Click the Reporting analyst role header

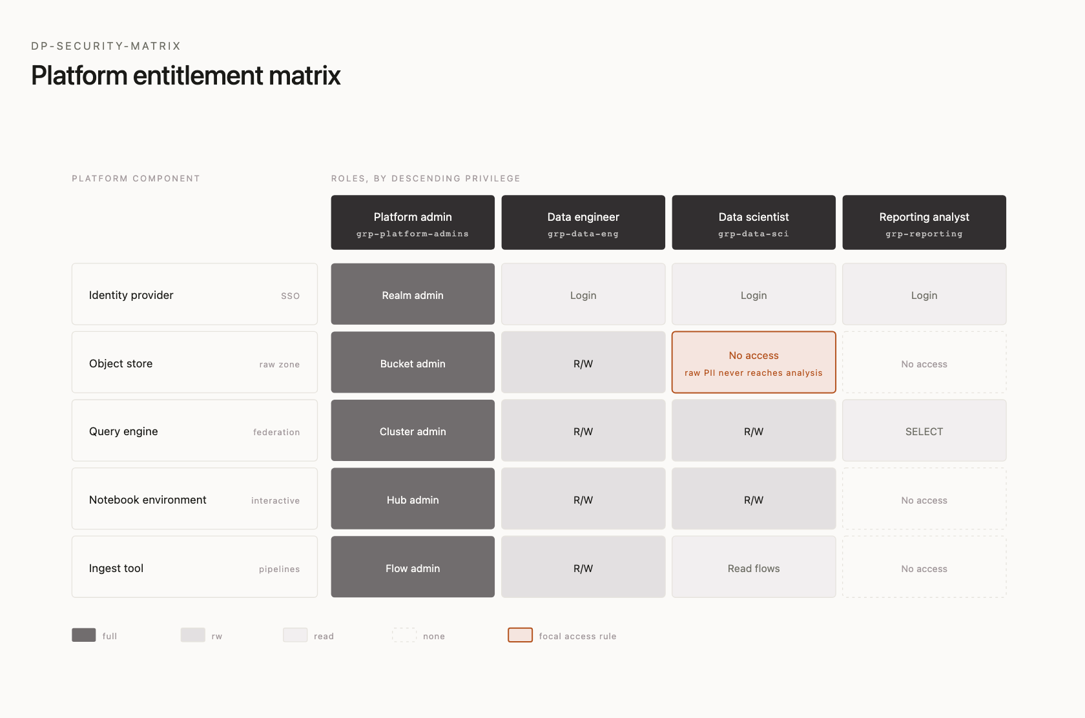[x=924, y=222]
